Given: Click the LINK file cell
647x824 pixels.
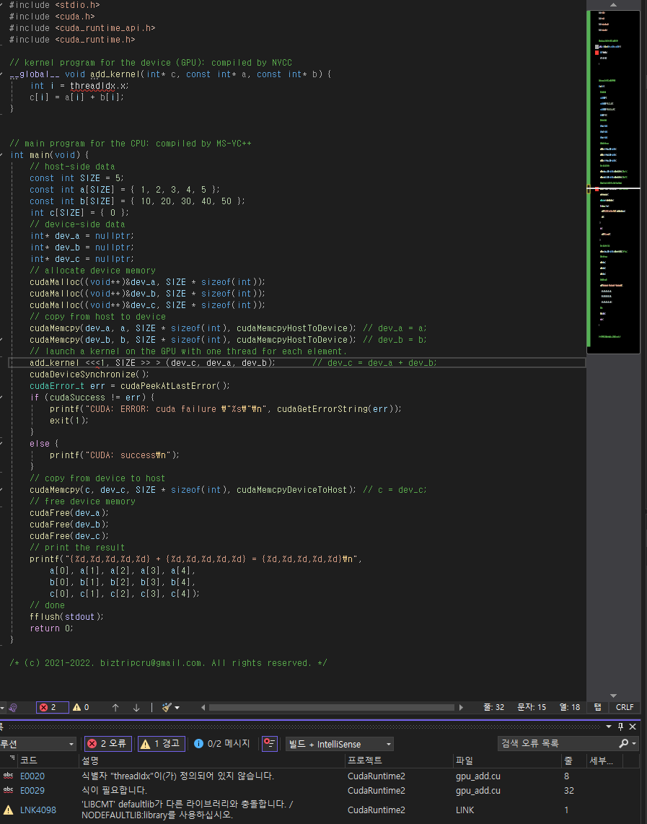Looking at the screenshot, I should [465, 810].
